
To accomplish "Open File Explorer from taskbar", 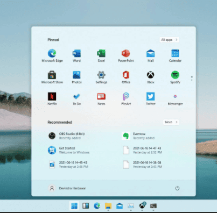I will [108, 206].
